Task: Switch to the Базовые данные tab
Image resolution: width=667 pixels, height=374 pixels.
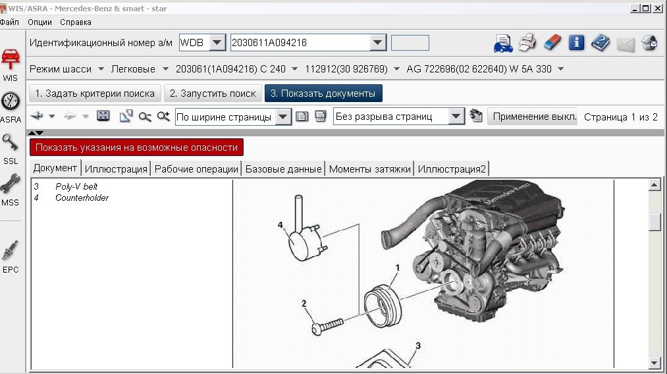Action: click(283, 169)
